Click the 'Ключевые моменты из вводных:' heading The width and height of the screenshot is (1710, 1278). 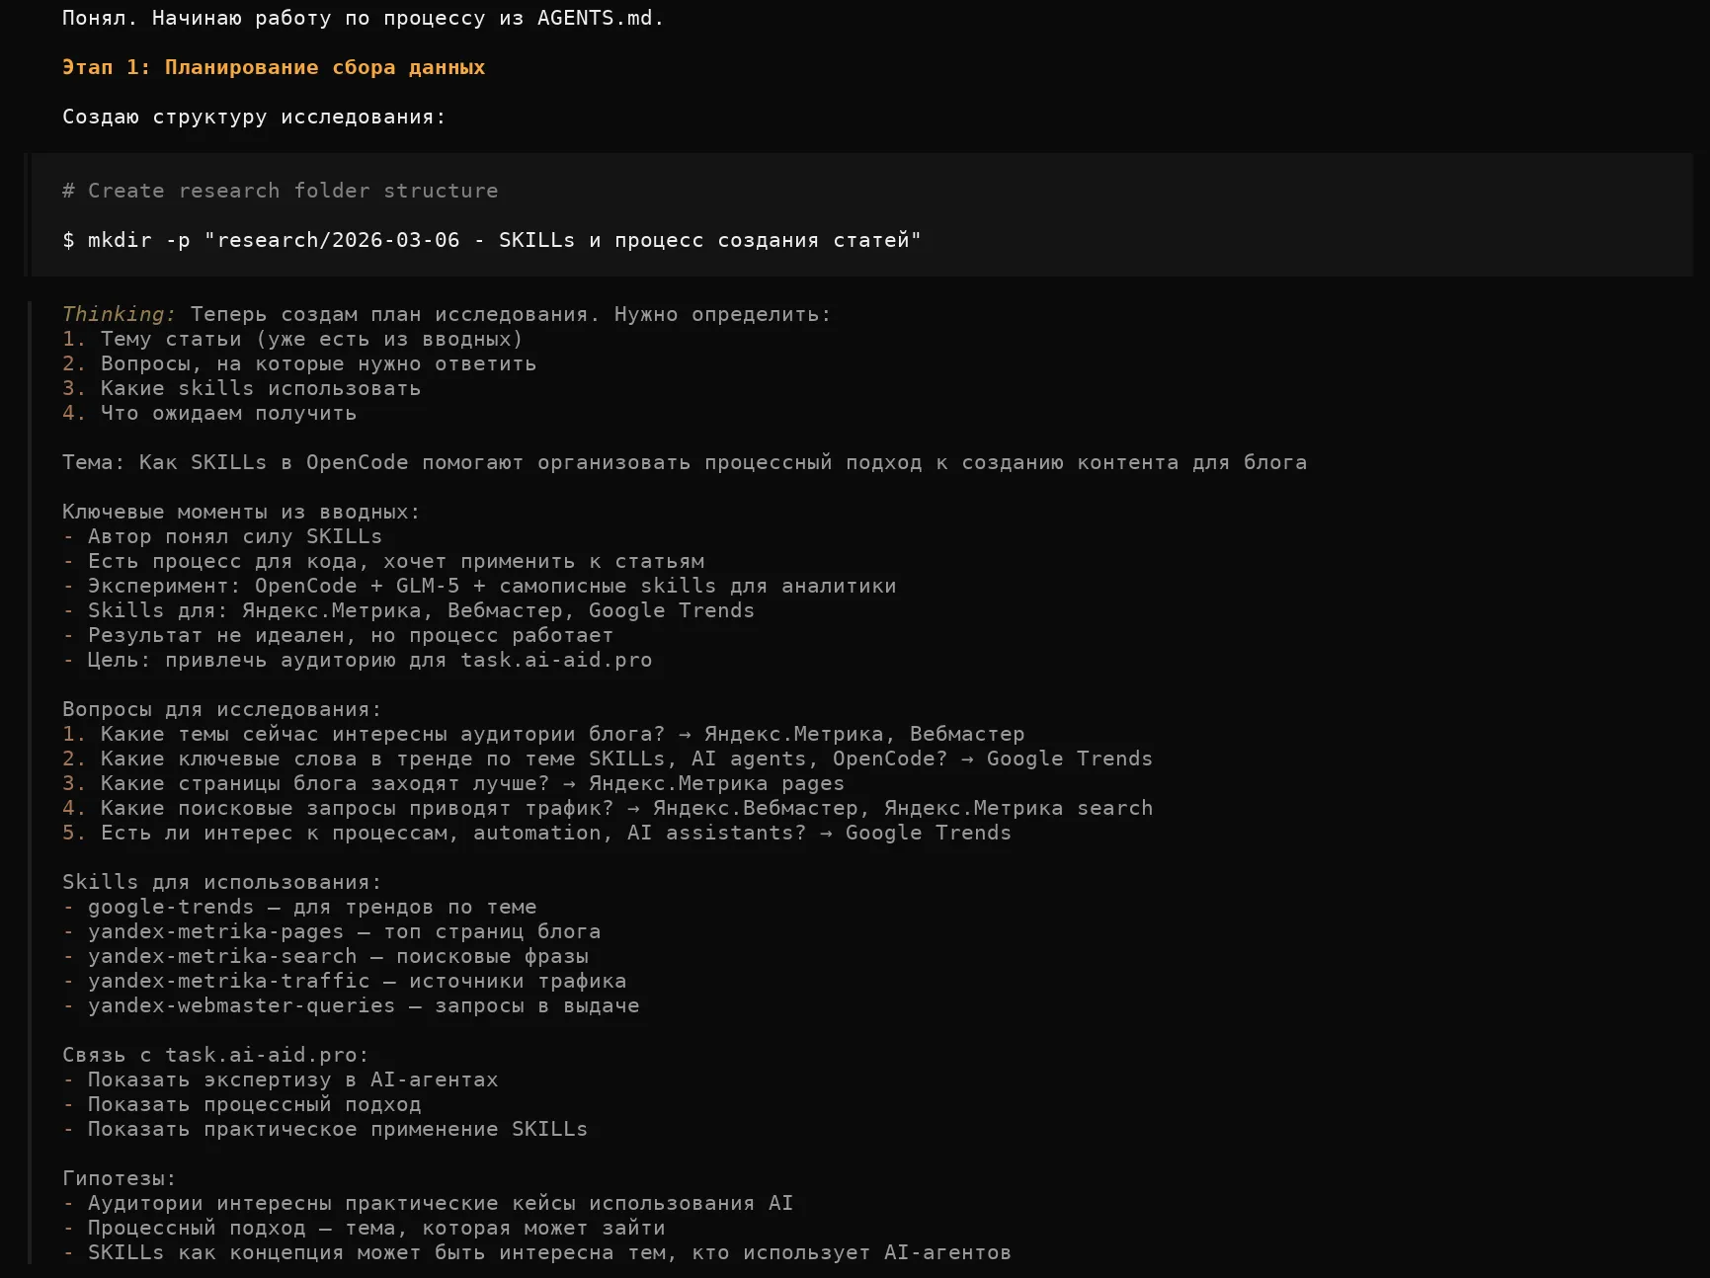241,512
